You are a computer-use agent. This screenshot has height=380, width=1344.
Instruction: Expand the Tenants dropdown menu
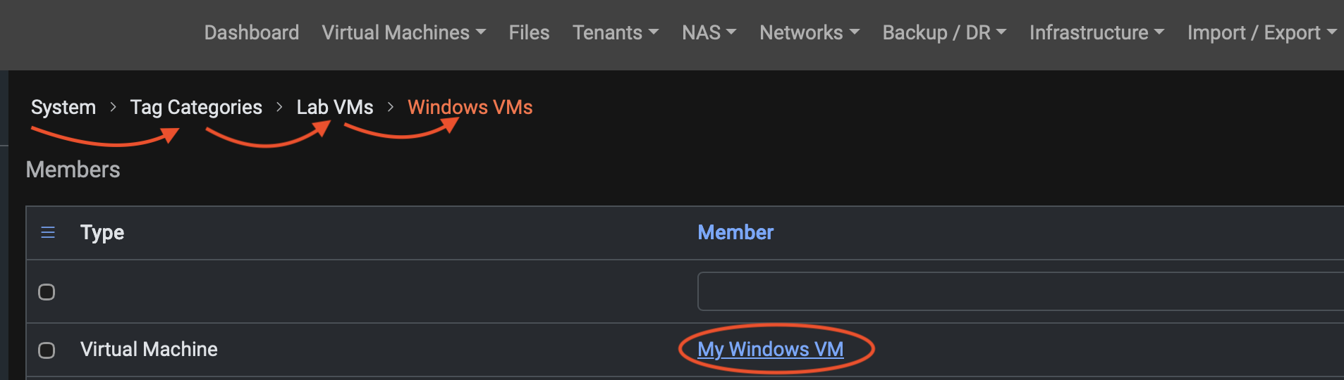tap(615, 33)
